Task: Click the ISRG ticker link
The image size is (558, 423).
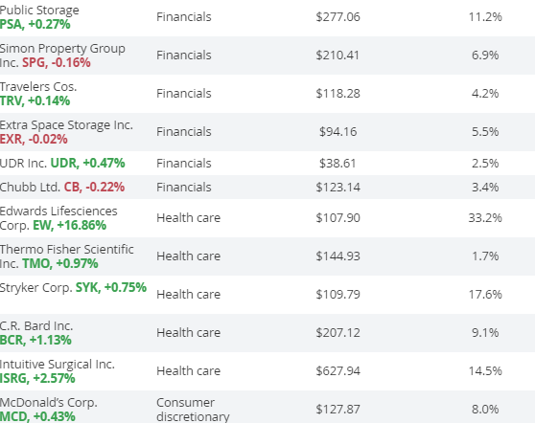Action: [x=37, y=379]
